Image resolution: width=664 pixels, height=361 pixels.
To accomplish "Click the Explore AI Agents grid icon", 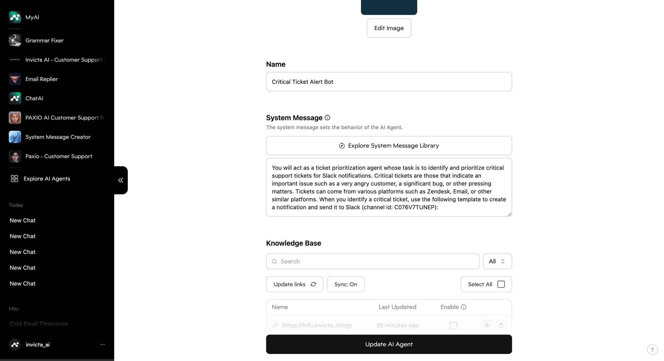I will point(14,179).
